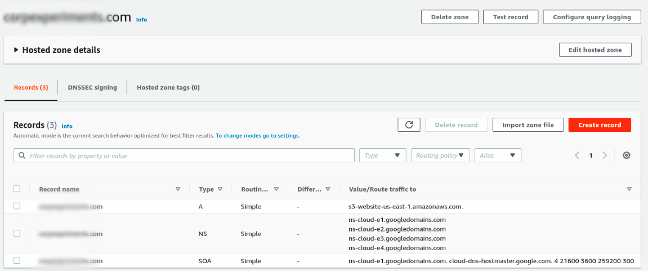Switch to Hosted zone tags tab

click(x=168, y=88)
